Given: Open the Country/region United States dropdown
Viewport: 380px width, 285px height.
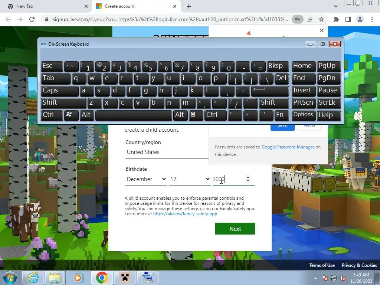Looking at the screenshot, I should tap(167, 152).
